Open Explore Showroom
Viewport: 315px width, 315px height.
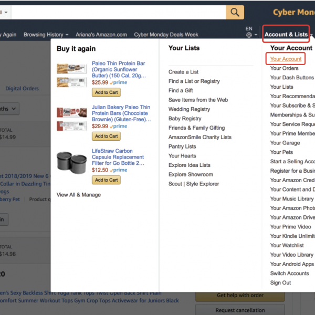tap(191, 175)
